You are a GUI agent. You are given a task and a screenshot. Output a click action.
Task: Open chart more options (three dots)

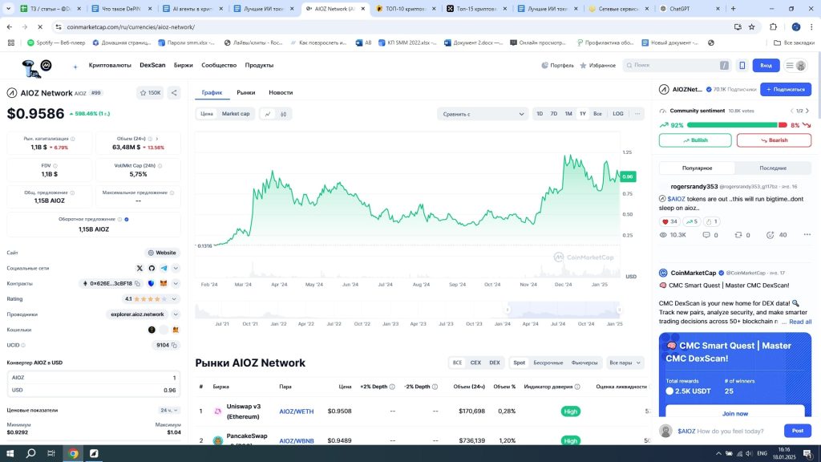pos(637,114)
